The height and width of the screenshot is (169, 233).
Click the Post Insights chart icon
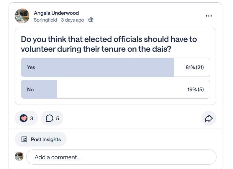24,139
